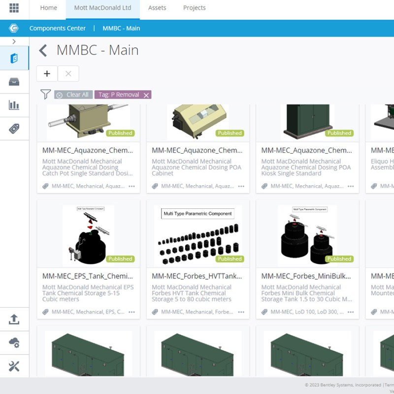Open more options for EPS Tank card
Screen dimensions: 394x394
pyautogui.click(x=131, y=312)
